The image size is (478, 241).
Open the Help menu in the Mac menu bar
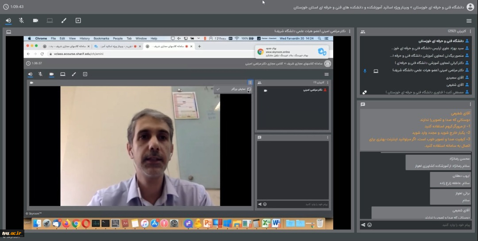(154, 39)
